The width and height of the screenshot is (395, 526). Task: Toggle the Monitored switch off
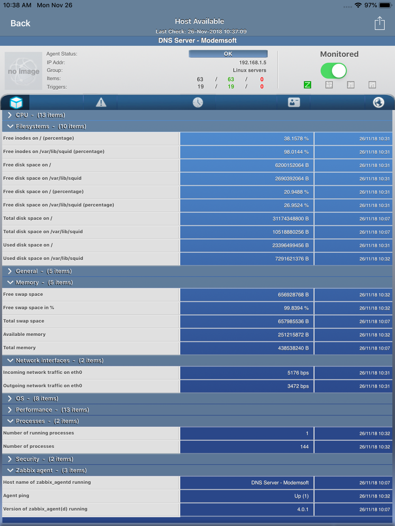[x=333, y=71]
